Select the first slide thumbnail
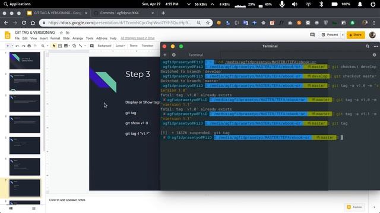The image size is (380, 213). (x=25, y=60)
